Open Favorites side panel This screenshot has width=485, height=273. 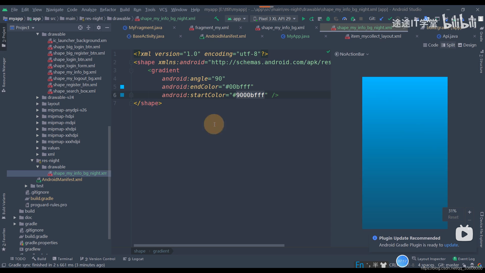pyautogui.click(x=4, y=240)
